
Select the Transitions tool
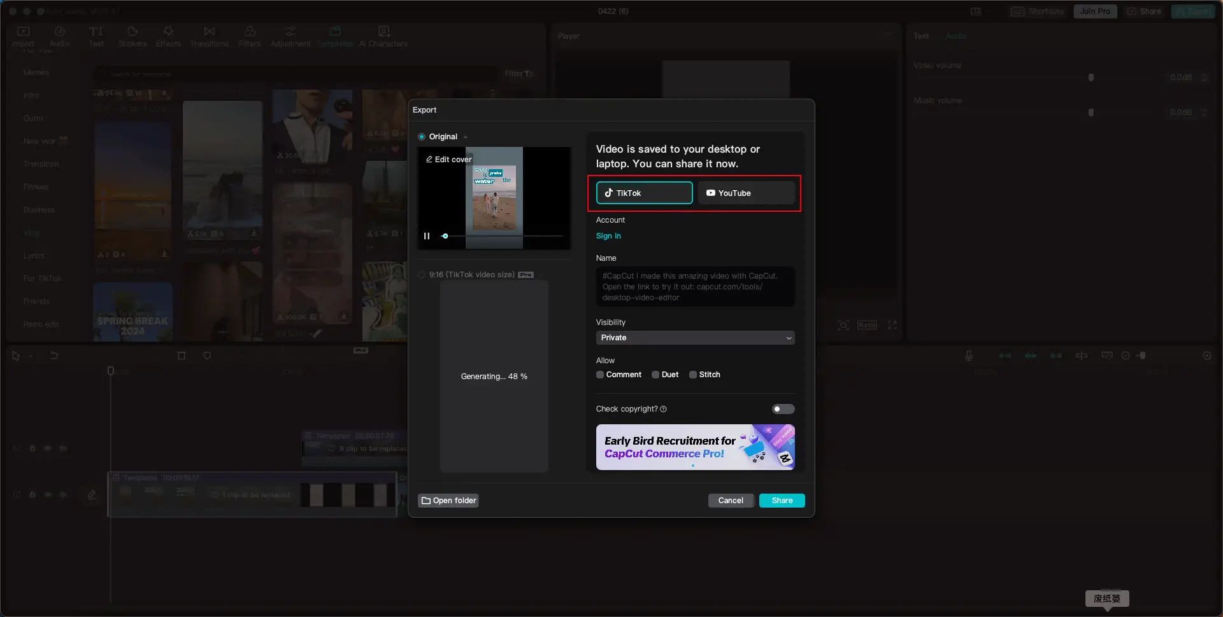(x=209, y=36)
